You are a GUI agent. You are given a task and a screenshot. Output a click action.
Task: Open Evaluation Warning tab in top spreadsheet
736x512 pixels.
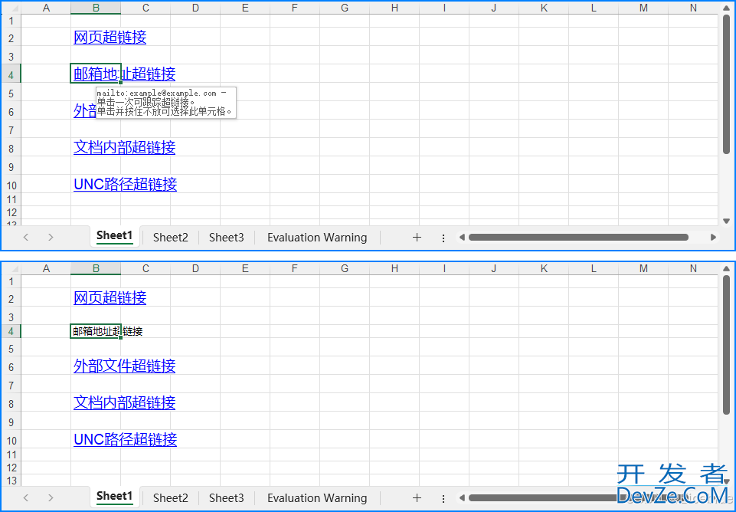click(x=317, y=237)
